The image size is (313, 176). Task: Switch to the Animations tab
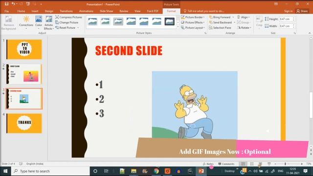86,11
